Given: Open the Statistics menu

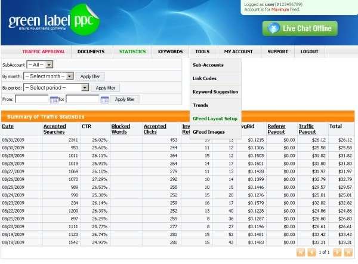Looking at the screenshot, I should (x=132, y=51).
